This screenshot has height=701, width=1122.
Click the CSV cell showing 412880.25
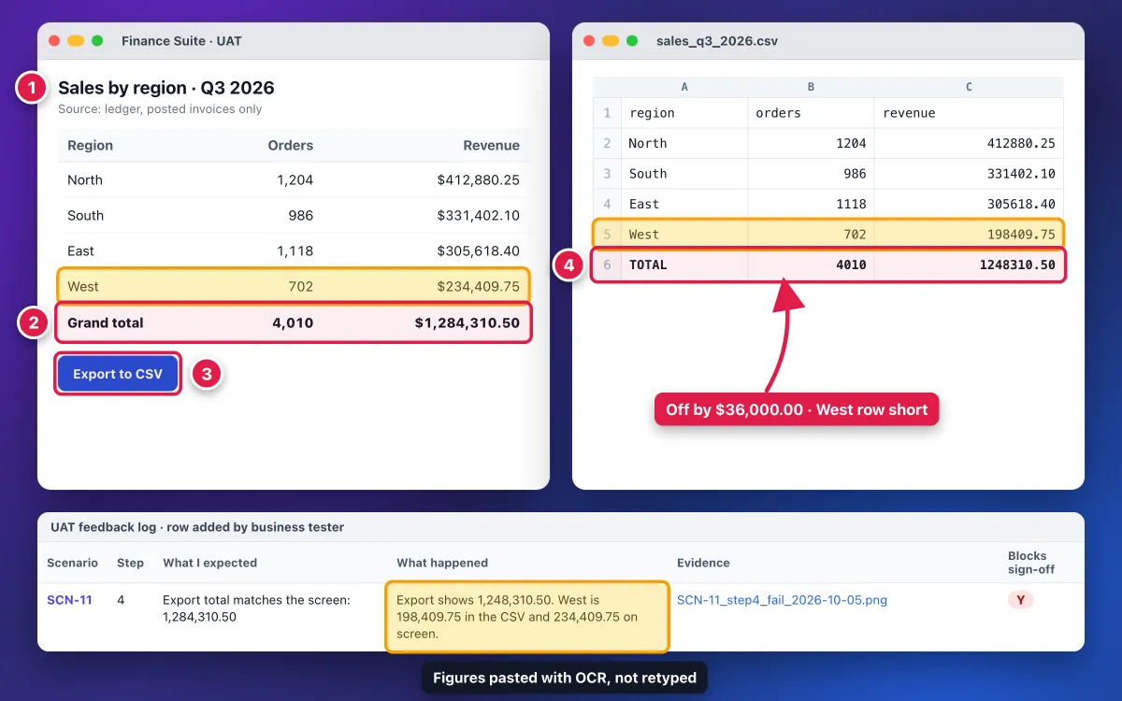tap(969, 143)
